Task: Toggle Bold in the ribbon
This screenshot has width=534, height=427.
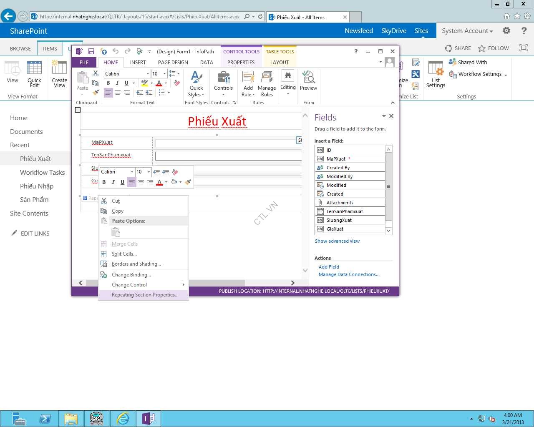Action: [108, 83]
